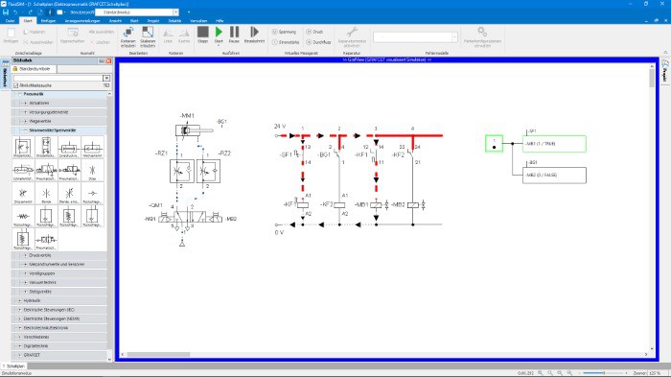Expand the Digitaltechnik library category
Screen dimensions: 671x377
click(x=20, y=345)
